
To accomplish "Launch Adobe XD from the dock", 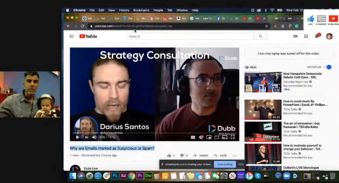I will coord(123,176).
